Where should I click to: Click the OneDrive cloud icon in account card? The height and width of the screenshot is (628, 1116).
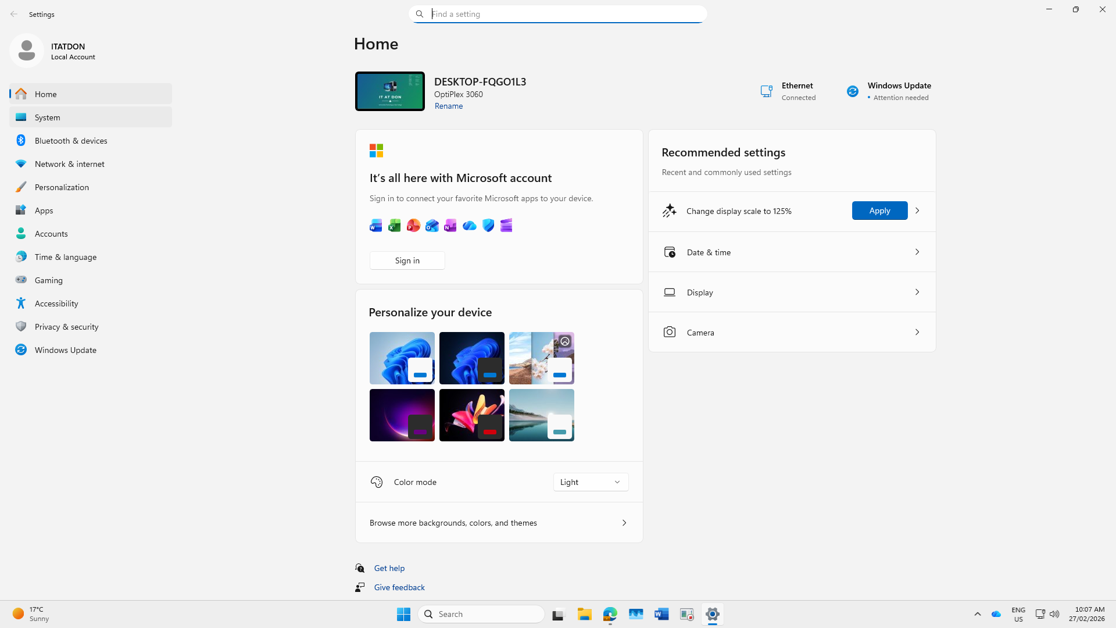click(x=469, y=226)
